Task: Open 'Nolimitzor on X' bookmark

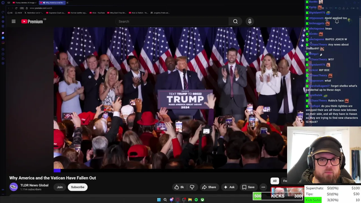Action: [34, 13]
